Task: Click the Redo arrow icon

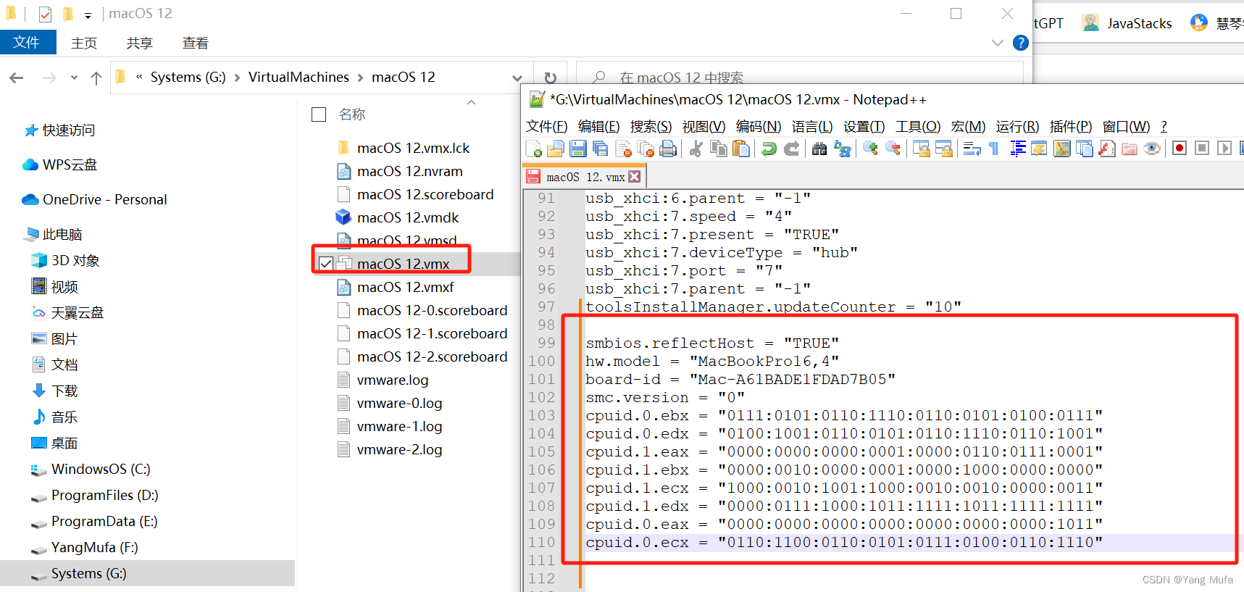Action: coord(792,149)
